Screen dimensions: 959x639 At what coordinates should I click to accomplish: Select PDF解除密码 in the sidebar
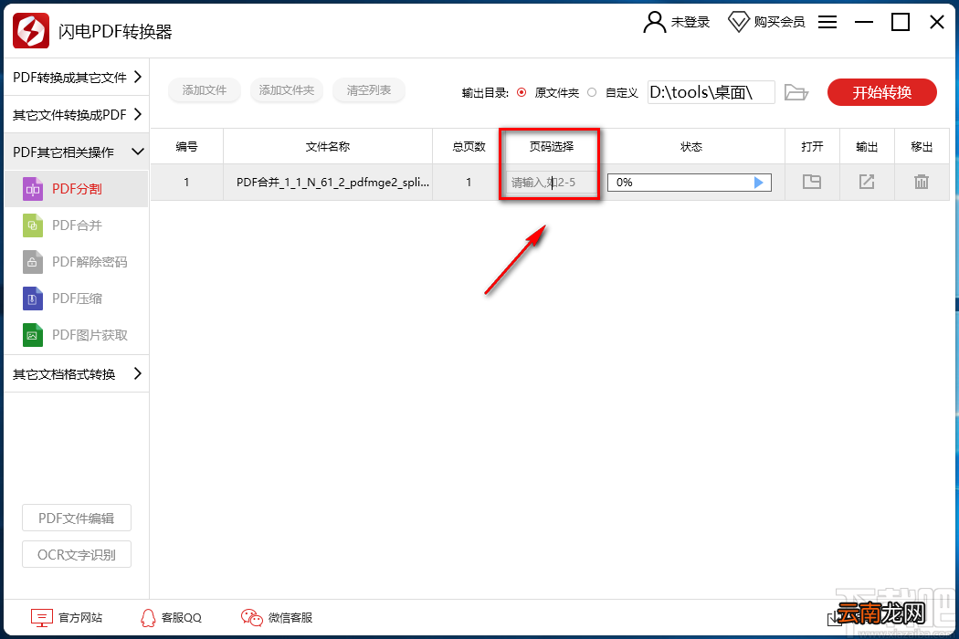77,262
